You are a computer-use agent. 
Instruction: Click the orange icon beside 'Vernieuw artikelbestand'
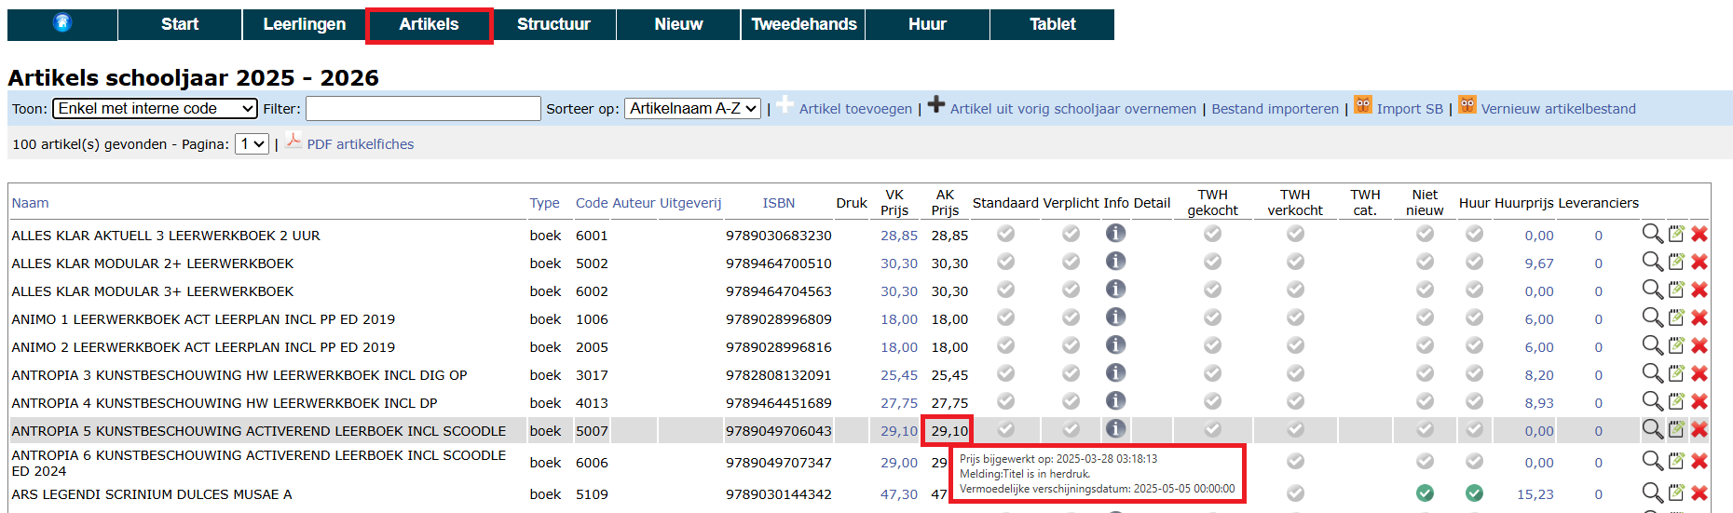1467,105
